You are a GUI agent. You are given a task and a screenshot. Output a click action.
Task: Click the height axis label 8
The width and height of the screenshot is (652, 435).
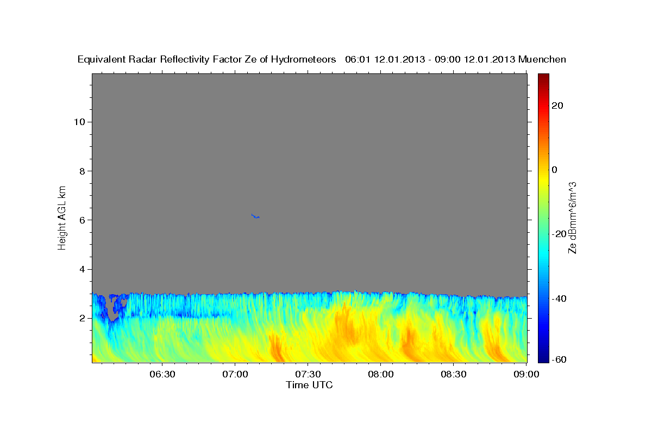(83, 171)
